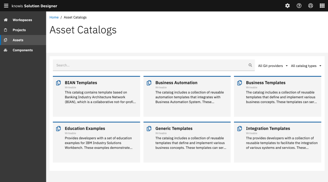Open the Business Templates catalog card
Viewport: 328px width, 182px height.
278,96
